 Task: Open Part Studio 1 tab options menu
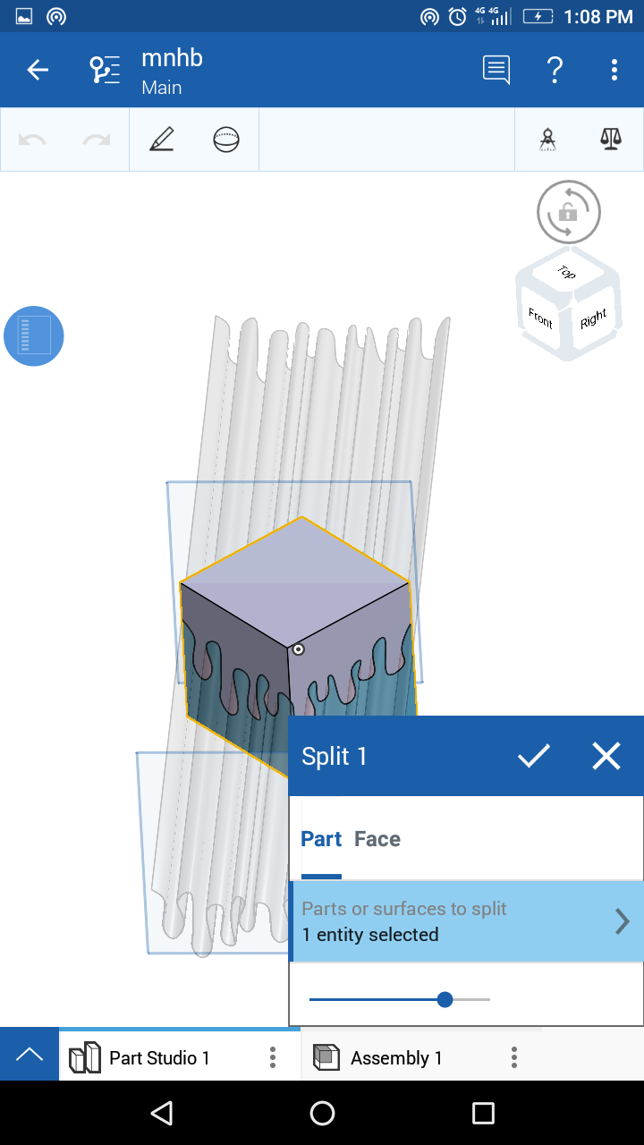tap(273, 1057)
